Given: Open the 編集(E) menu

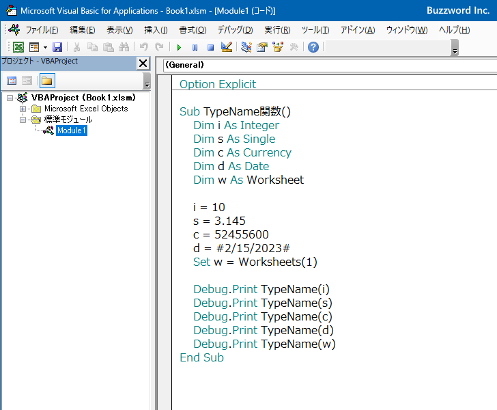Looking at the screenshot, I should (x=83, y=30).
